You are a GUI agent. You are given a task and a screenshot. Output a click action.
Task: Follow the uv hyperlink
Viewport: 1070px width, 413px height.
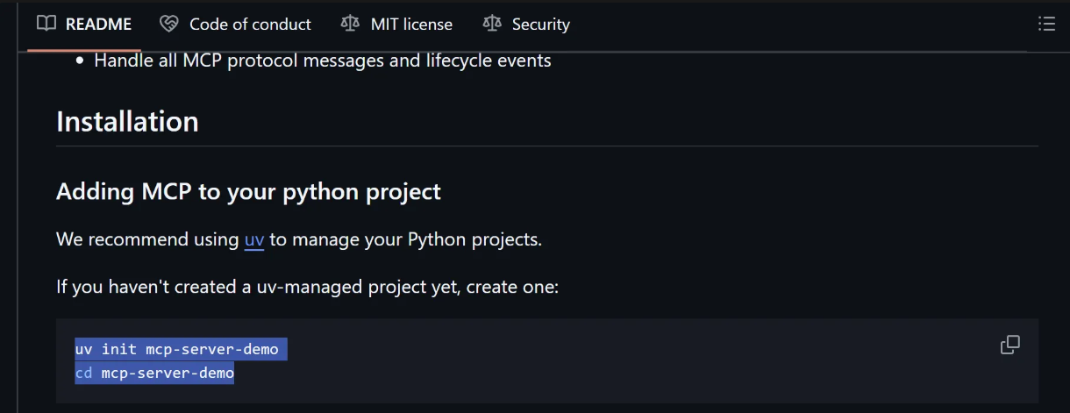click(254, 239)
